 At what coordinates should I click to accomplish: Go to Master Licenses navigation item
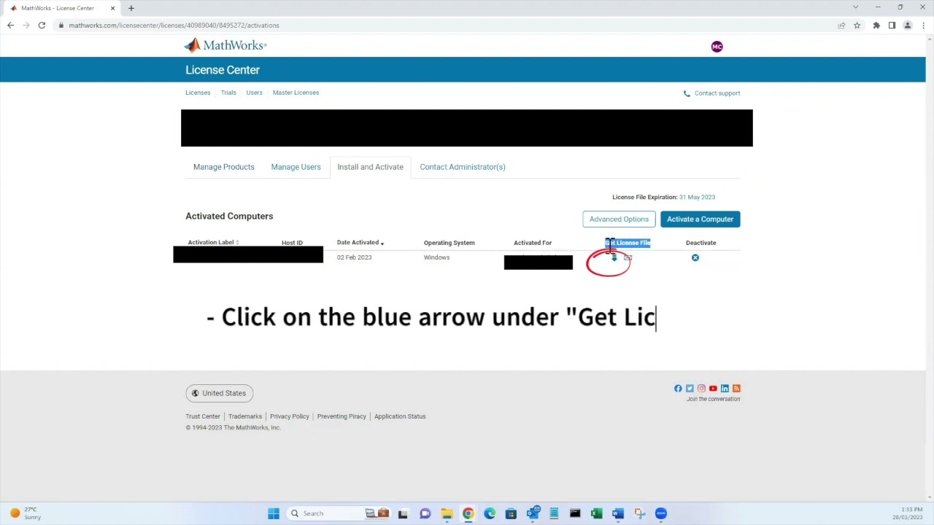296,93
